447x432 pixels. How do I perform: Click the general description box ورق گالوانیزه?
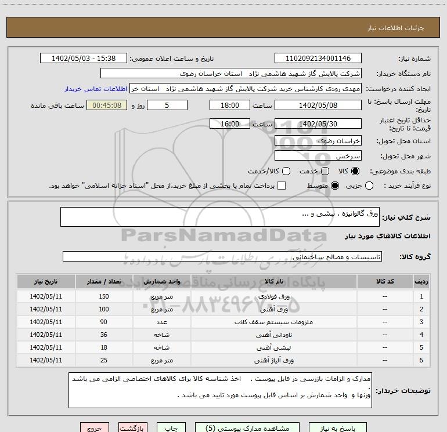[220, 217]
